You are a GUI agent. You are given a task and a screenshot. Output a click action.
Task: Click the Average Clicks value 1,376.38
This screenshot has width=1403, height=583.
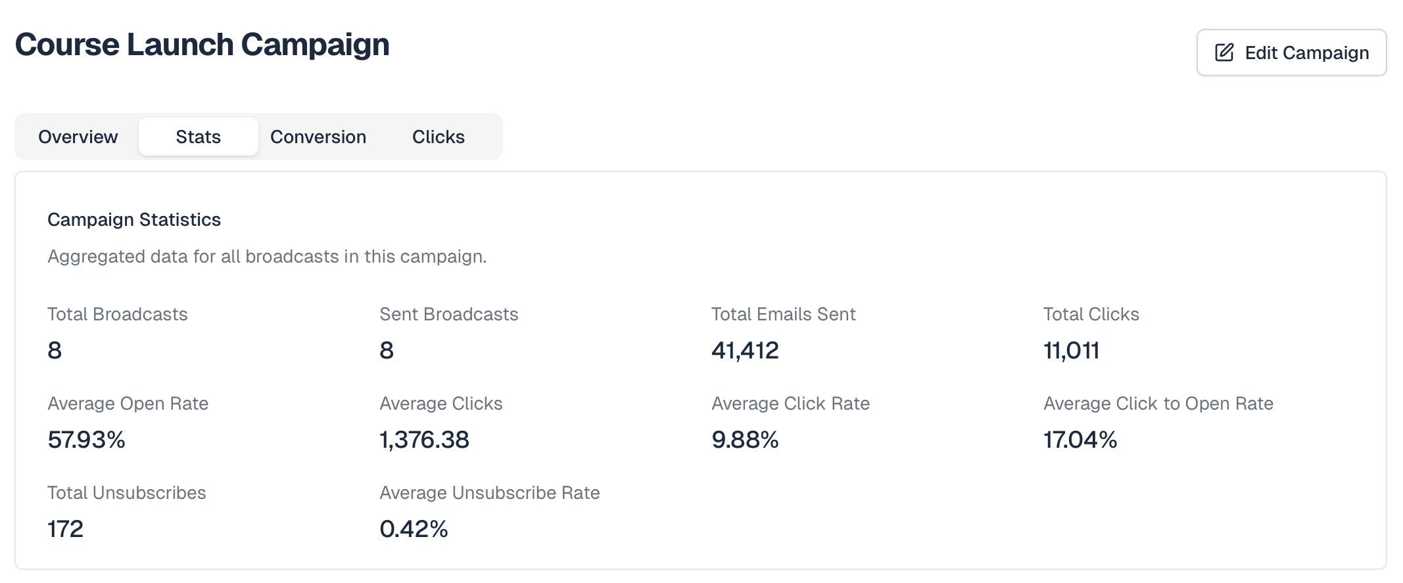tap(424, 439)
